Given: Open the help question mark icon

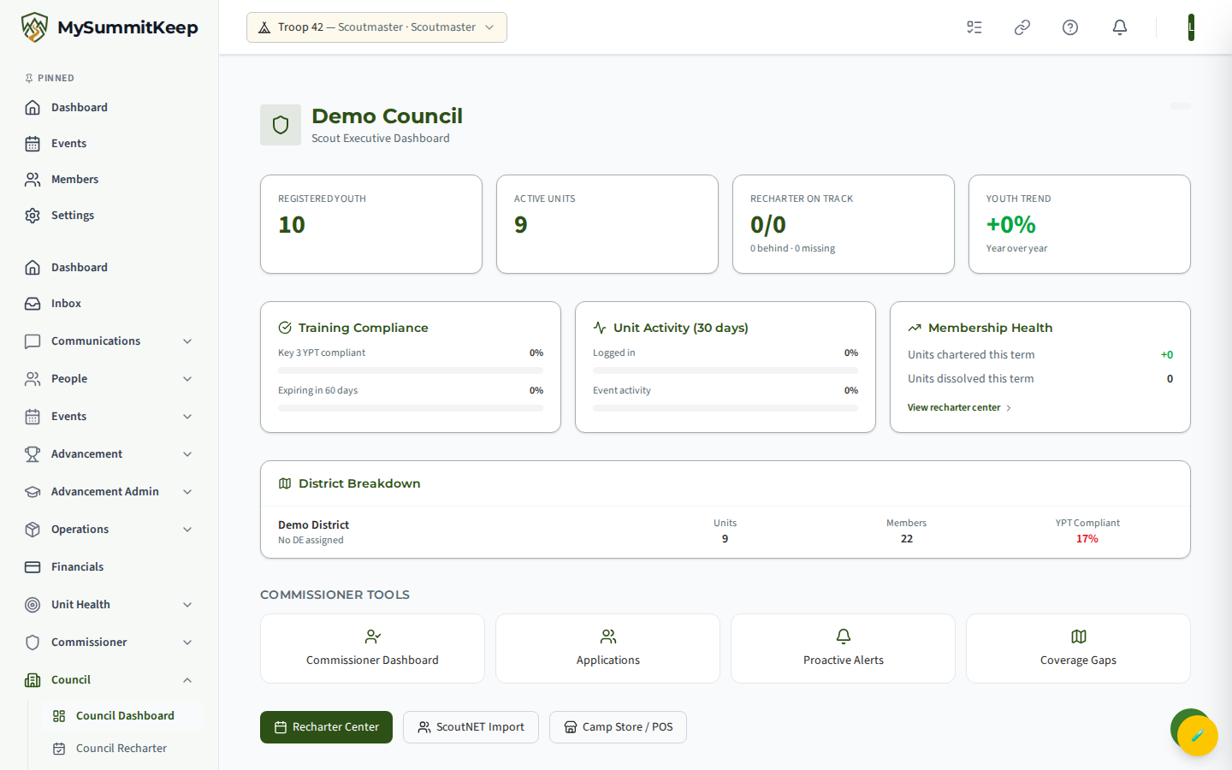Looking at the screenshot, I should point(1070,27).
